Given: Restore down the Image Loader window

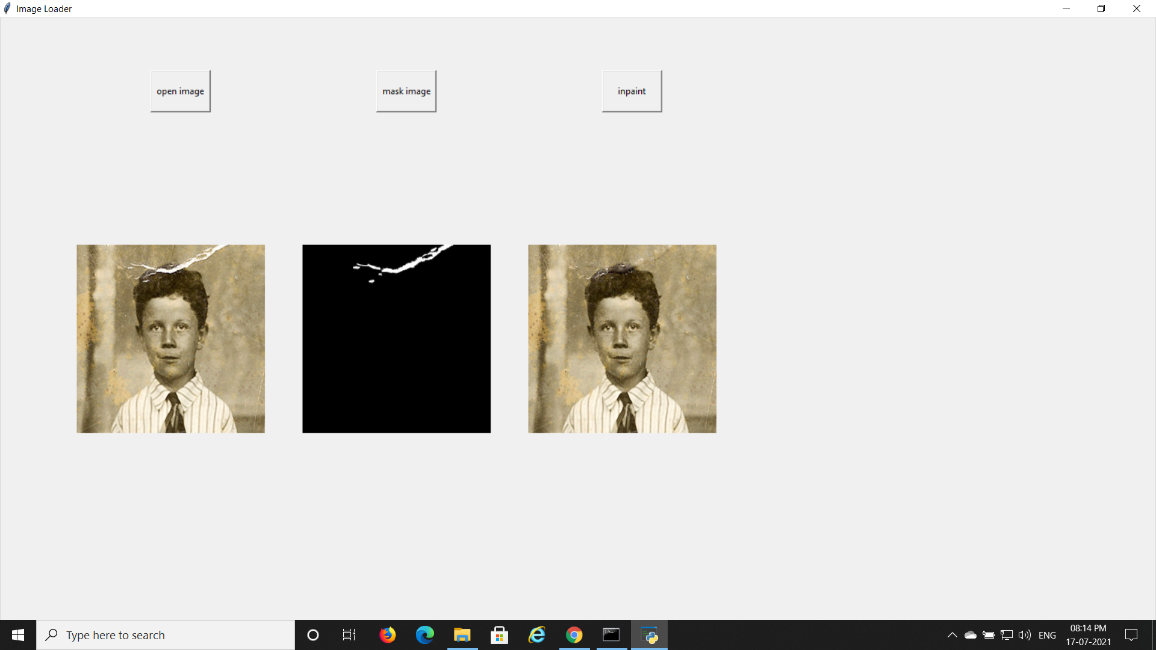Looking at the screenshot, I should point(1101,8).
